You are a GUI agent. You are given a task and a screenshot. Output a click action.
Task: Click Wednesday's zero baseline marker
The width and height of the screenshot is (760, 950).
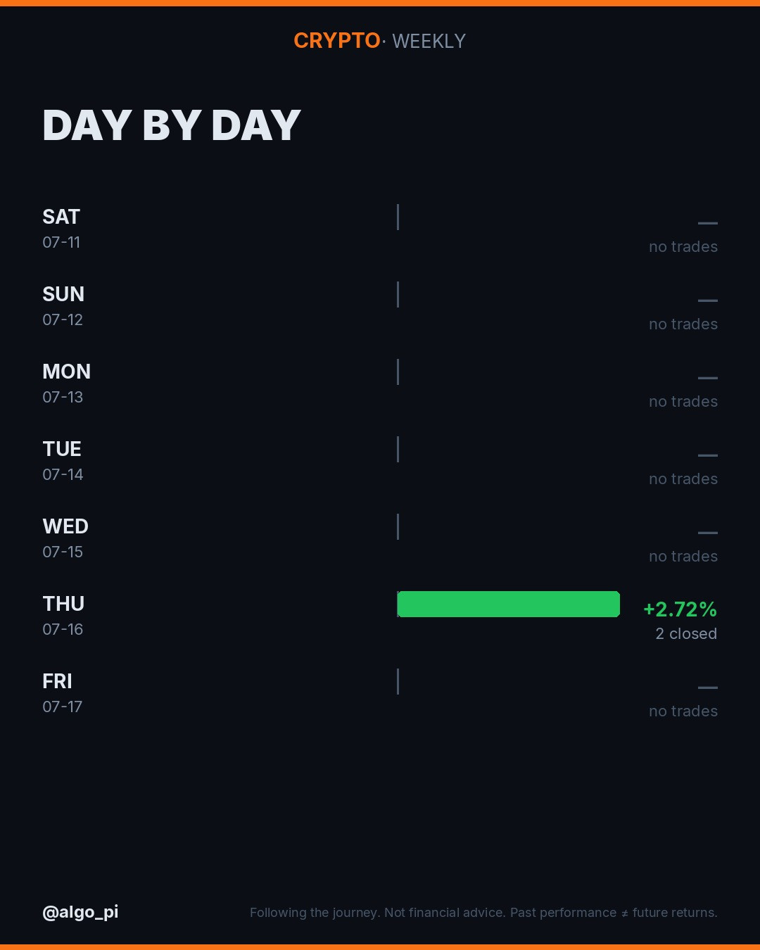point(398,526)
